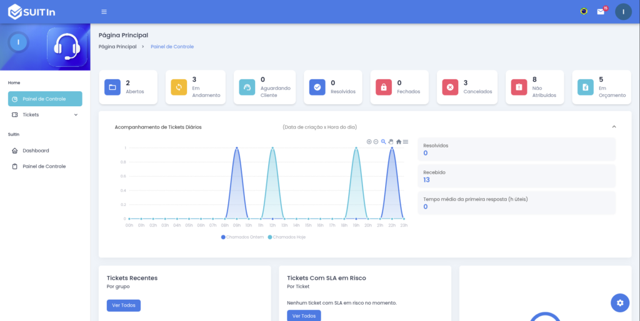Viewport: 640px width, 321px height.
Task: Activate the chart panning hand tool
Action: 391,142
